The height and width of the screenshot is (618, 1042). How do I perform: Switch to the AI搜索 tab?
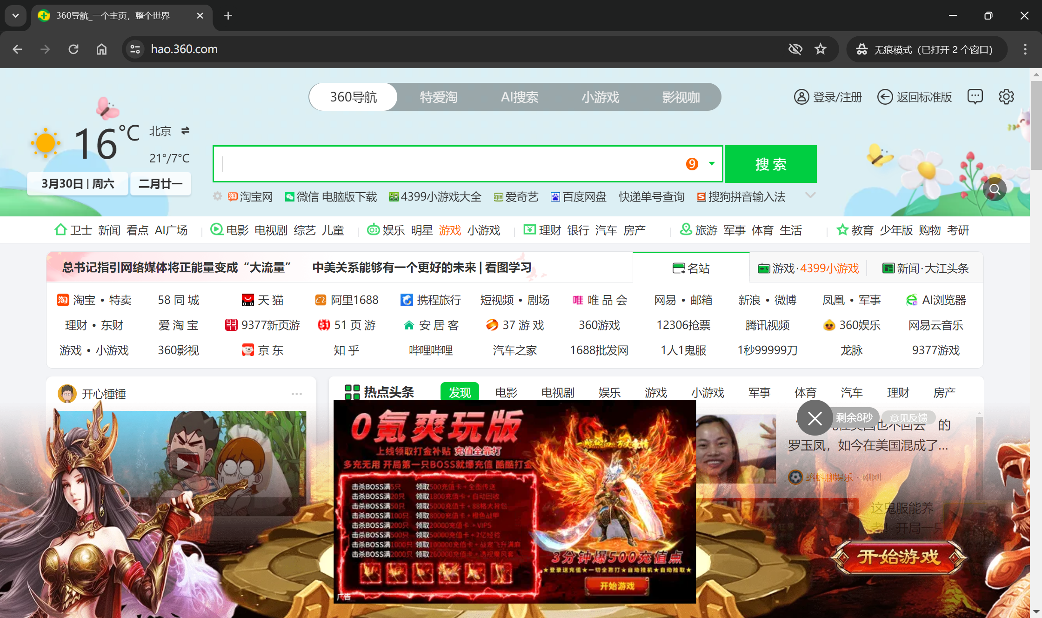pos(520,97)
